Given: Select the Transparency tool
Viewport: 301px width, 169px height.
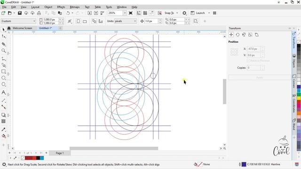Looking at the screenshot, I should coord(3,121).
